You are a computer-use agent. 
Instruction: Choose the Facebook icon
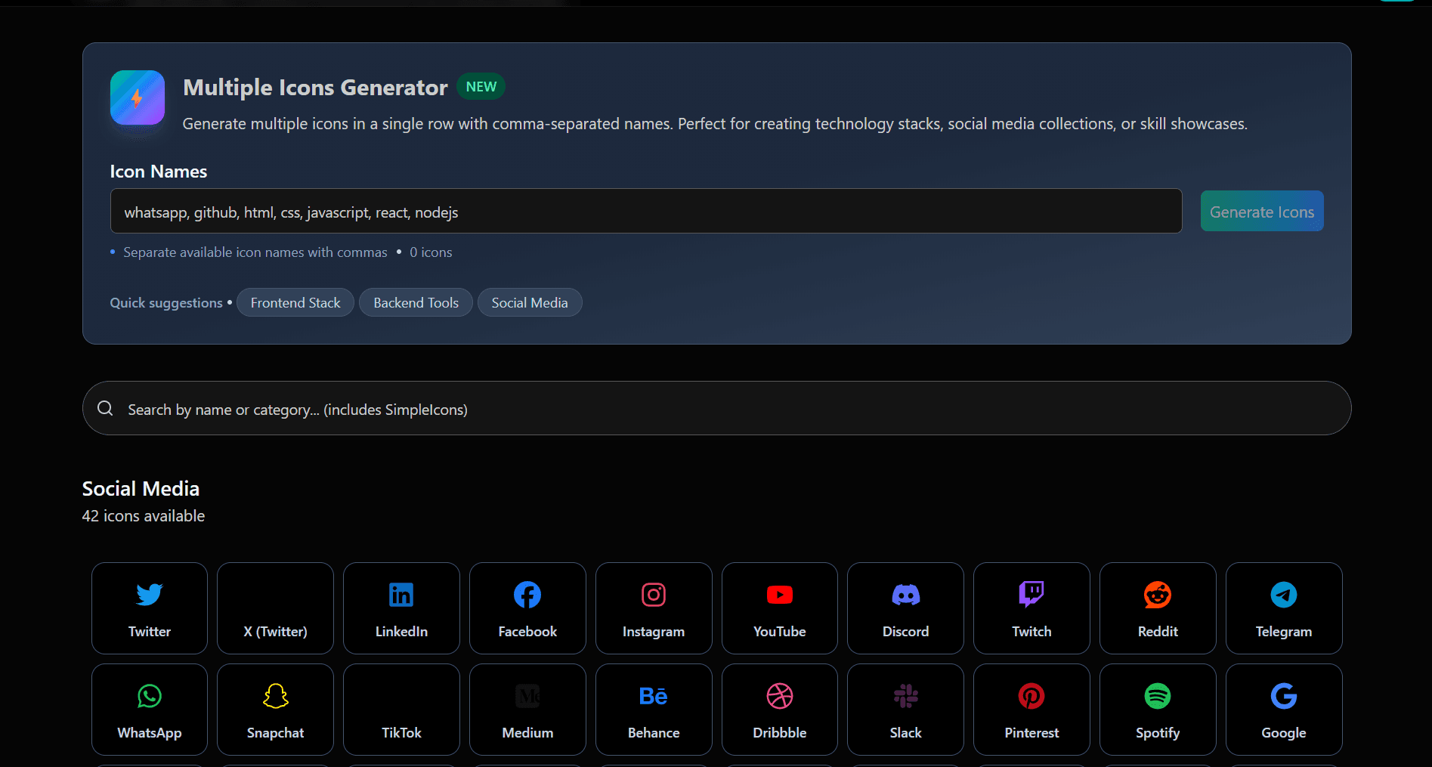(x=527, y=595)
